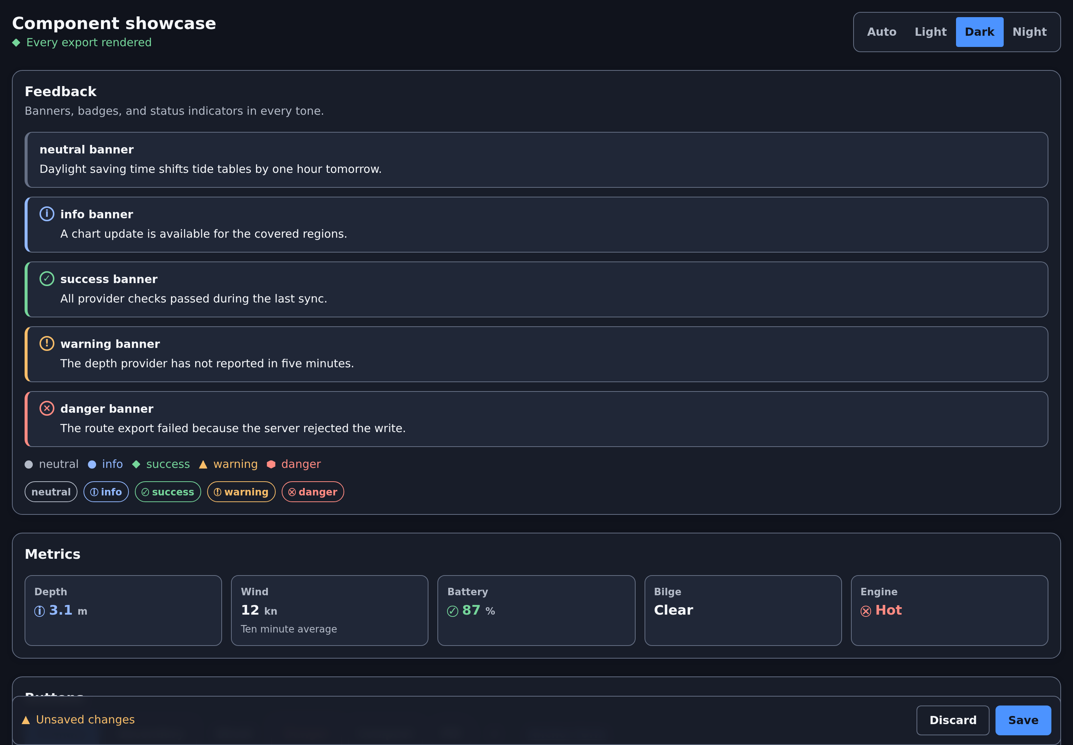Click the grey dot beside neutral status
The height and width of the screenshot is (745, 1073).
[28, 465]
